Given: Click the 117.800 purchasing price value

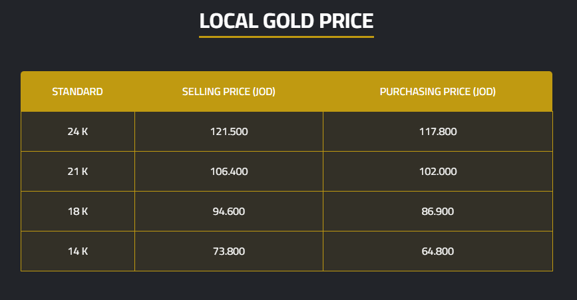Looking at the screenshot, I should click(438, 132).
